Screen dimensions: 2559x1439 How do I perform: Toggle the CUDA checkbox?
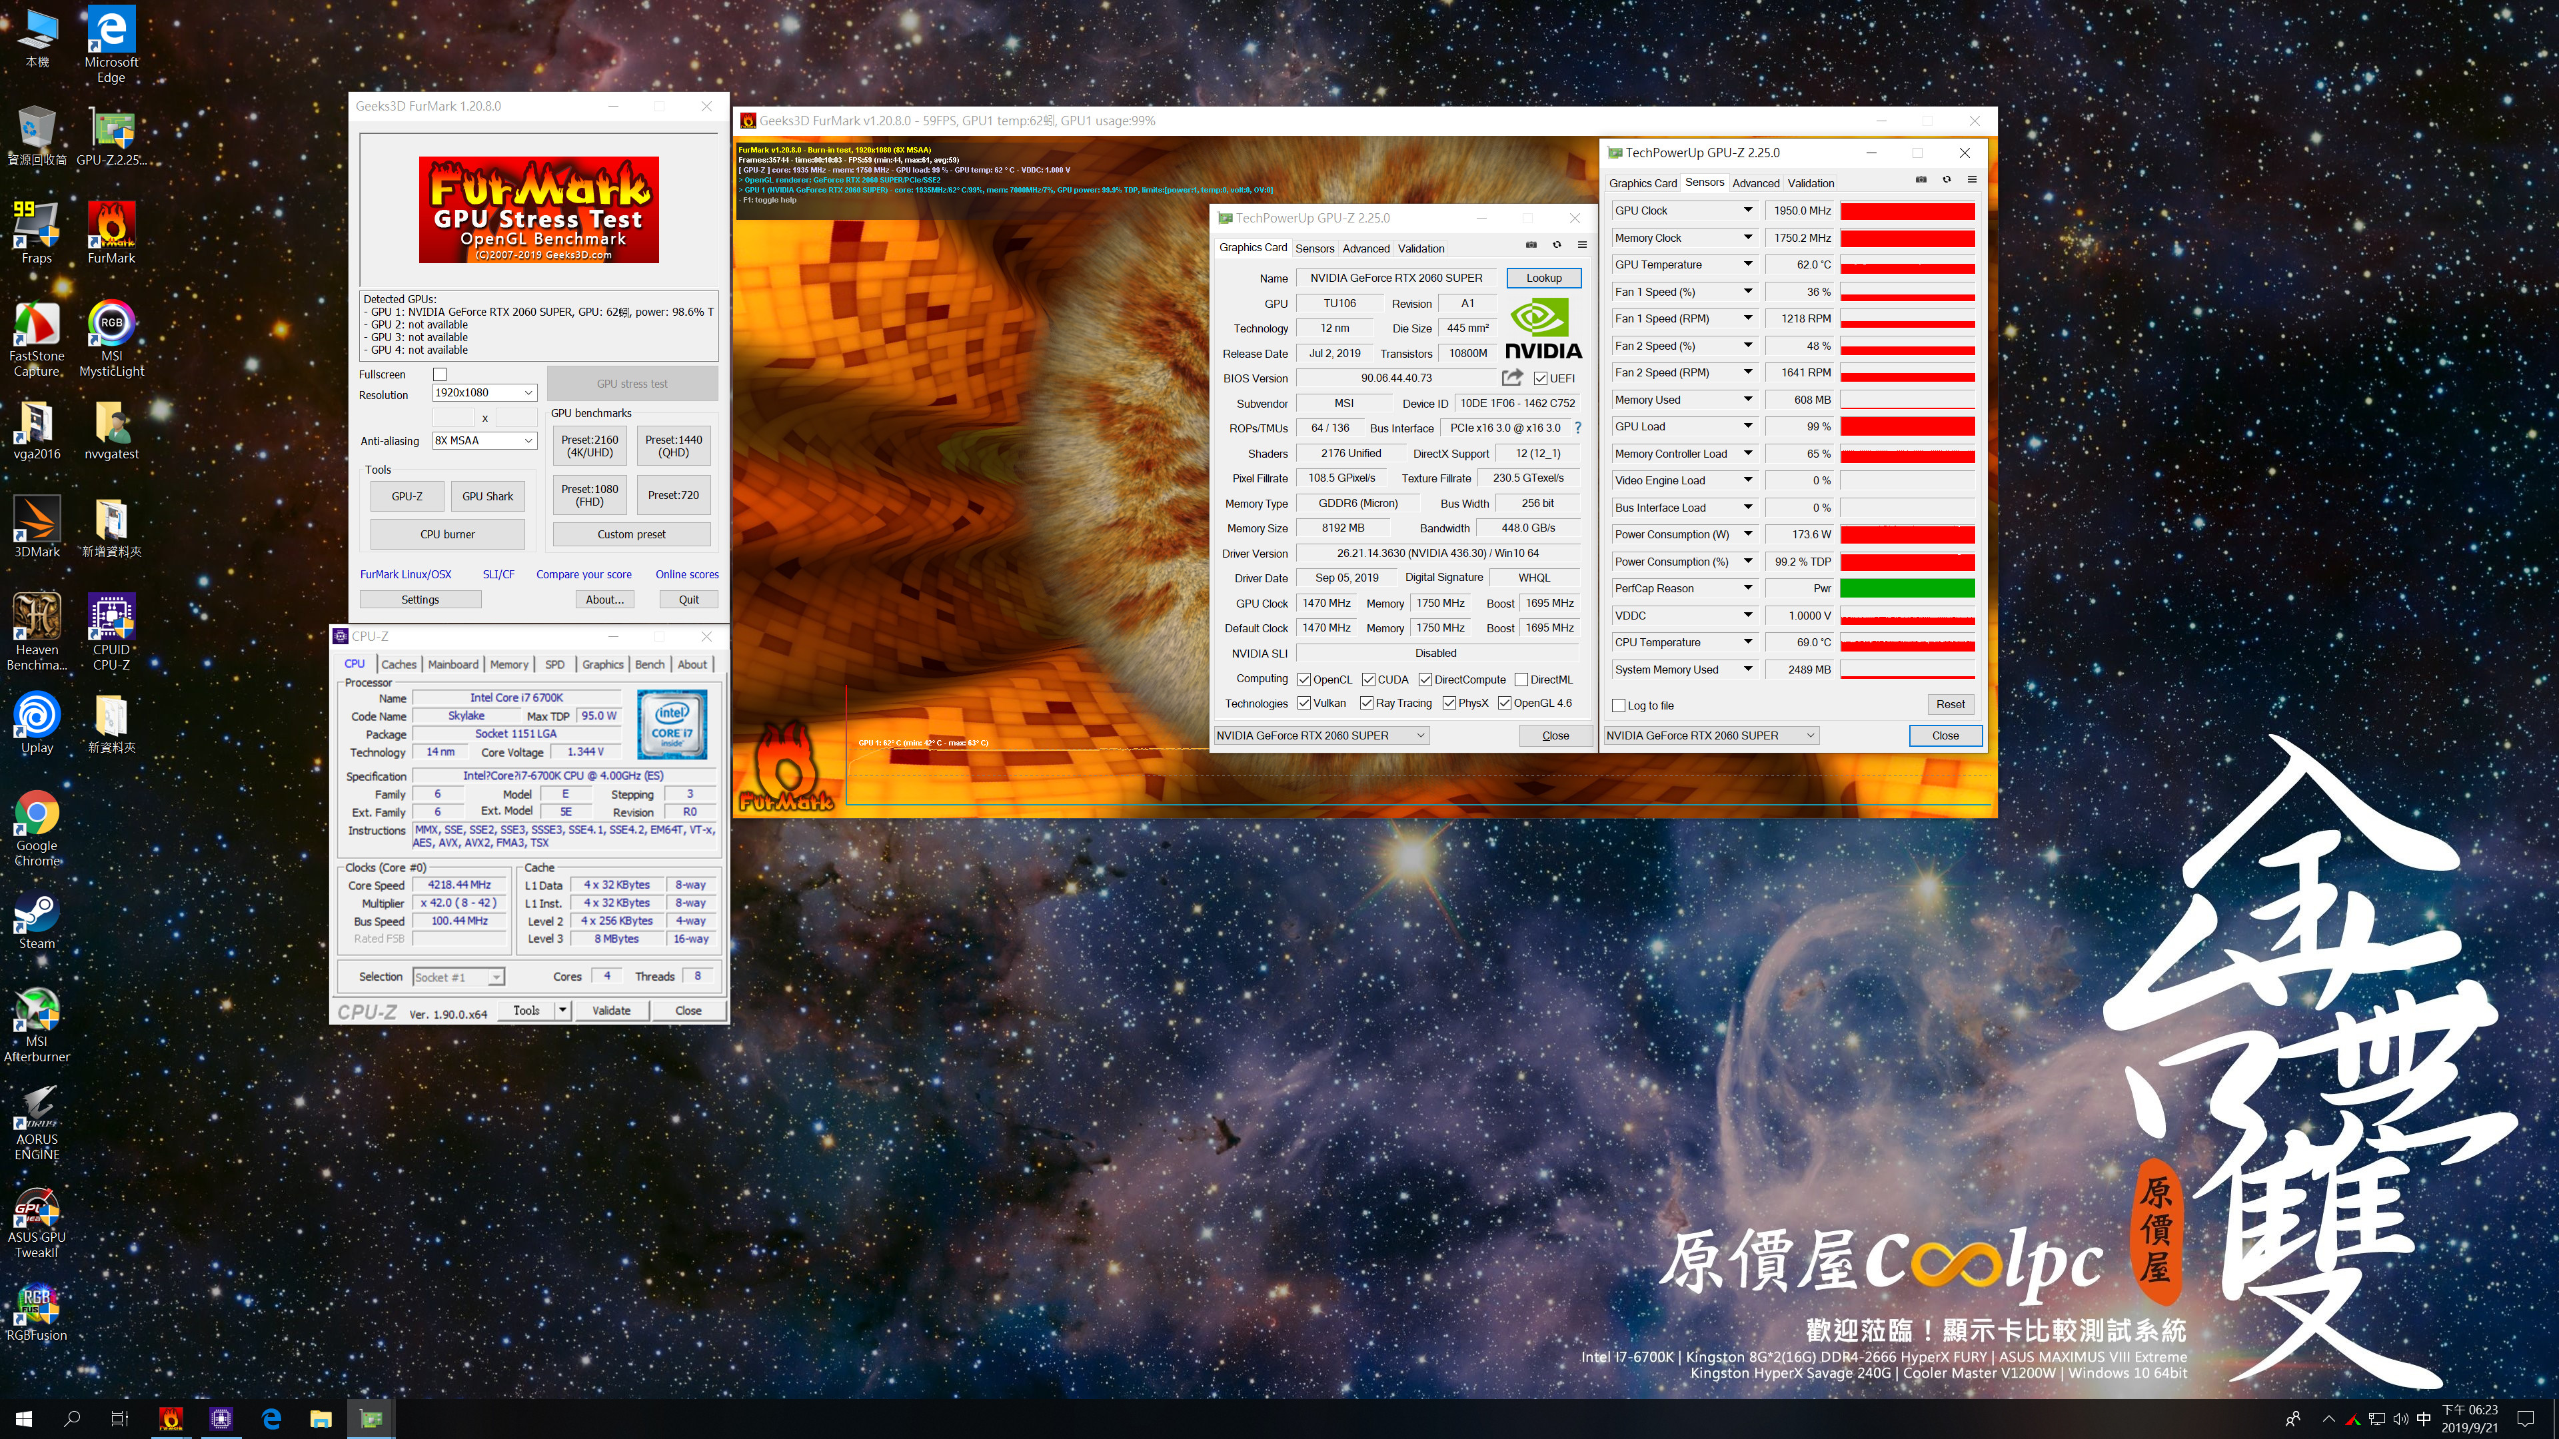coord(1369,680)
